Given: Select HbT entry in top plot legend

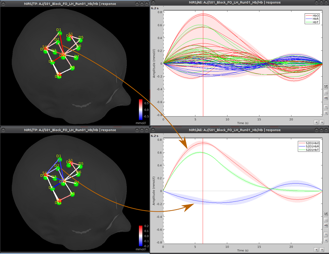Looking at the screenshot, I should (x=312, y=22).
